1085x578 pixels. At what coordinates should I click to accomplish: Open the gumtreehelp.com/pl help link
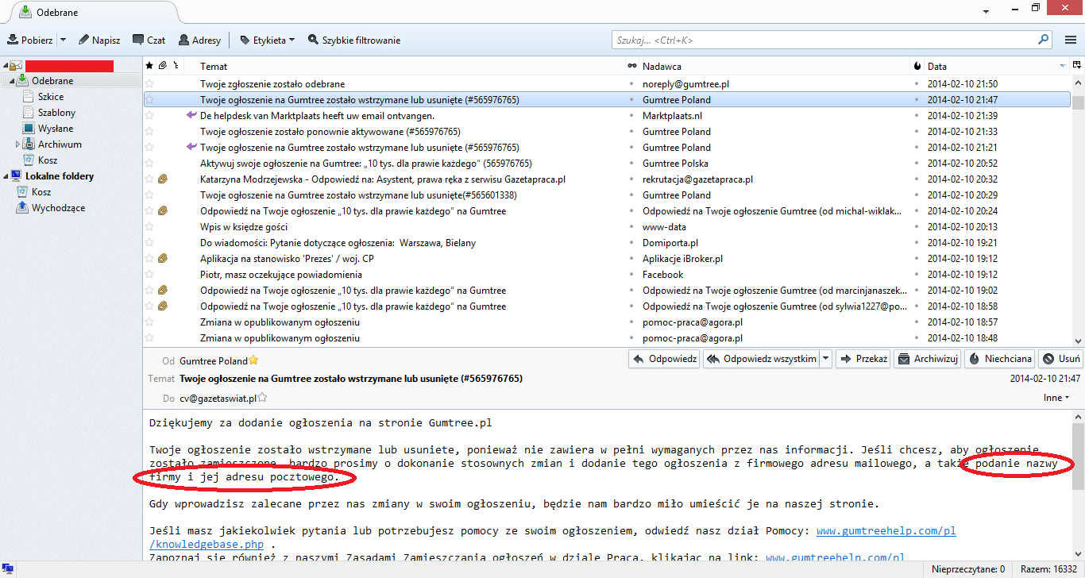click(886, 530)
